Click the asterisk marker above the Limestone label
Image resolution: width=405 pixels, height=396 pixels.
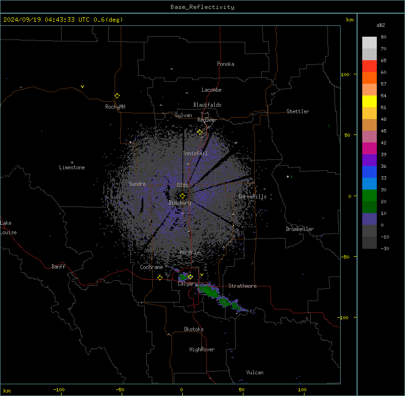click(x=72, y=163)
